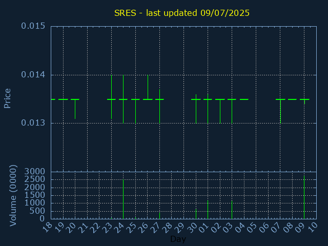Click day label 18 on x-axis
This screenshot has height=246, width=328.
pos(47,228)
